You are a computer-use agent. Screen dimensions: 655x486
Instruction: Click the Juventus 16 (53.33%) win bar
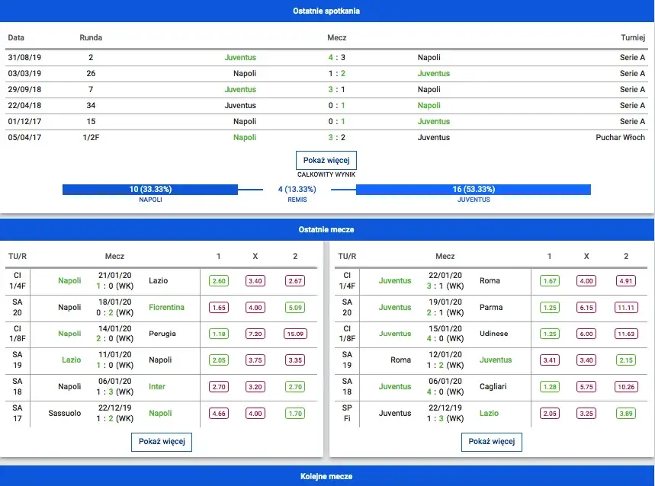[474, 189]
